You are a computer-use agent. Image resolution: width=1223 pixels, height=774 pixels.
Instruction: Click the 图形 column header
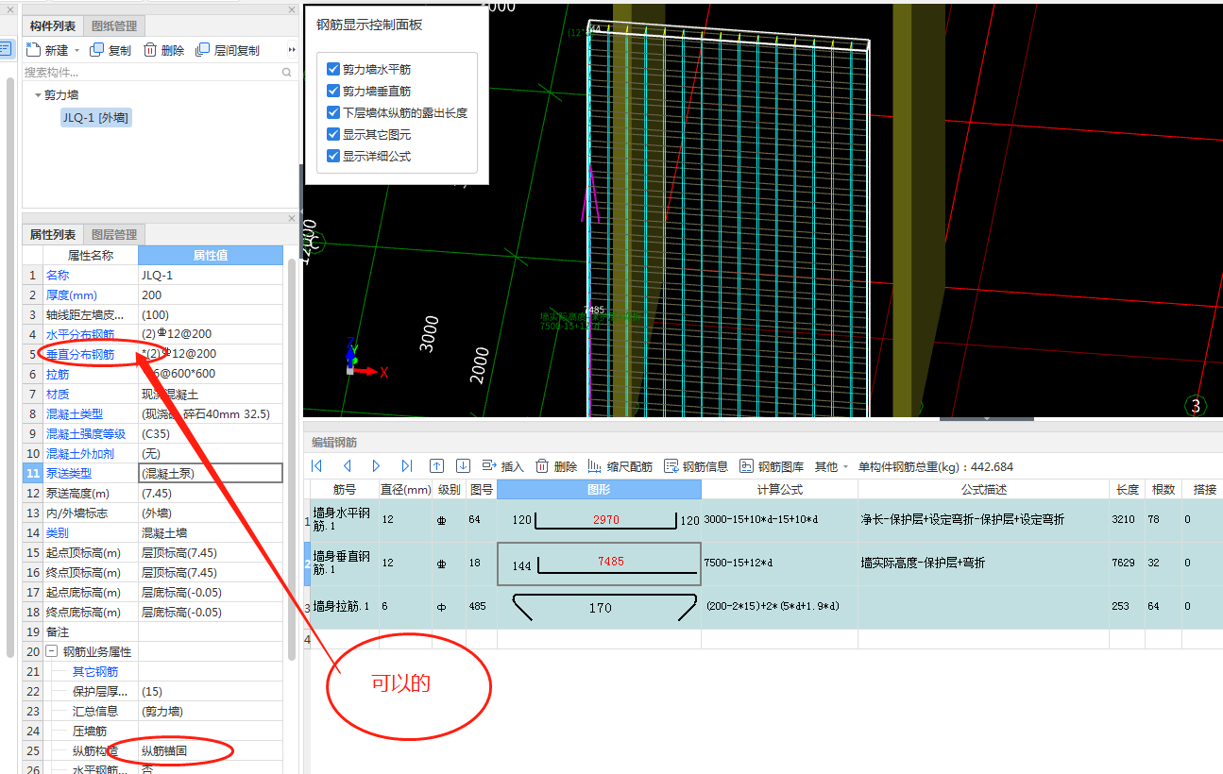(599, 490)
